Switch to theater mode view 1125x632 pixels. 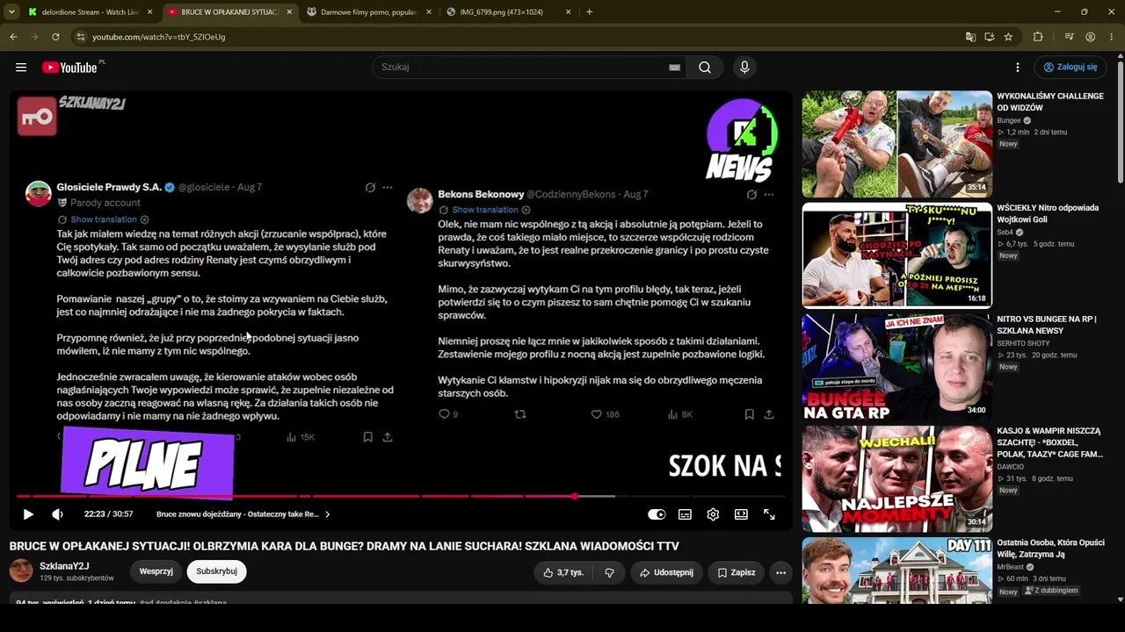click(x=741, y=514)
